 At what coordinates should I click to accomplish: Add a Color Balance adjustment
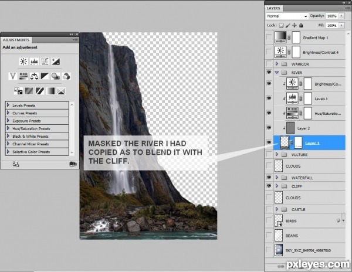click(34, 76)
